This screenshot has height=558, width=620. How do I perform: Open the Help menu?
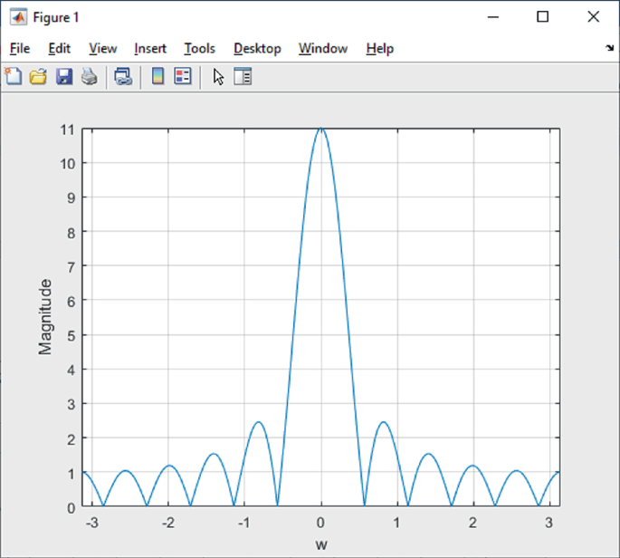380,48
